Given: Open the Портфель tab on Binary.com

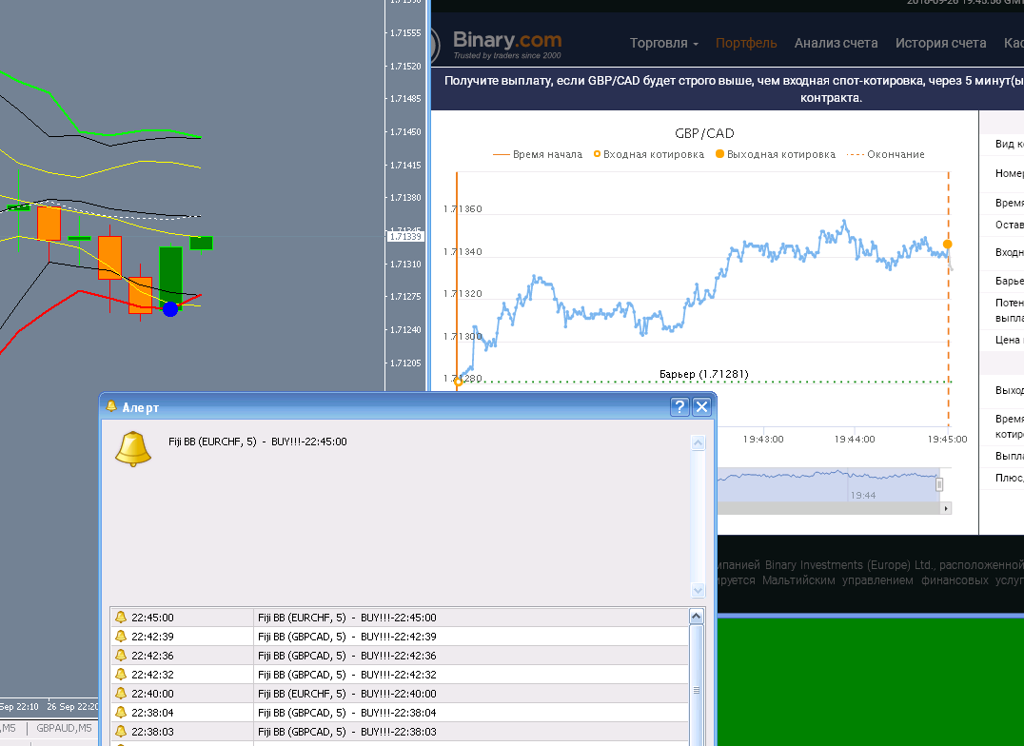Looking at the screenshot, I should click(x=746, y=43).
